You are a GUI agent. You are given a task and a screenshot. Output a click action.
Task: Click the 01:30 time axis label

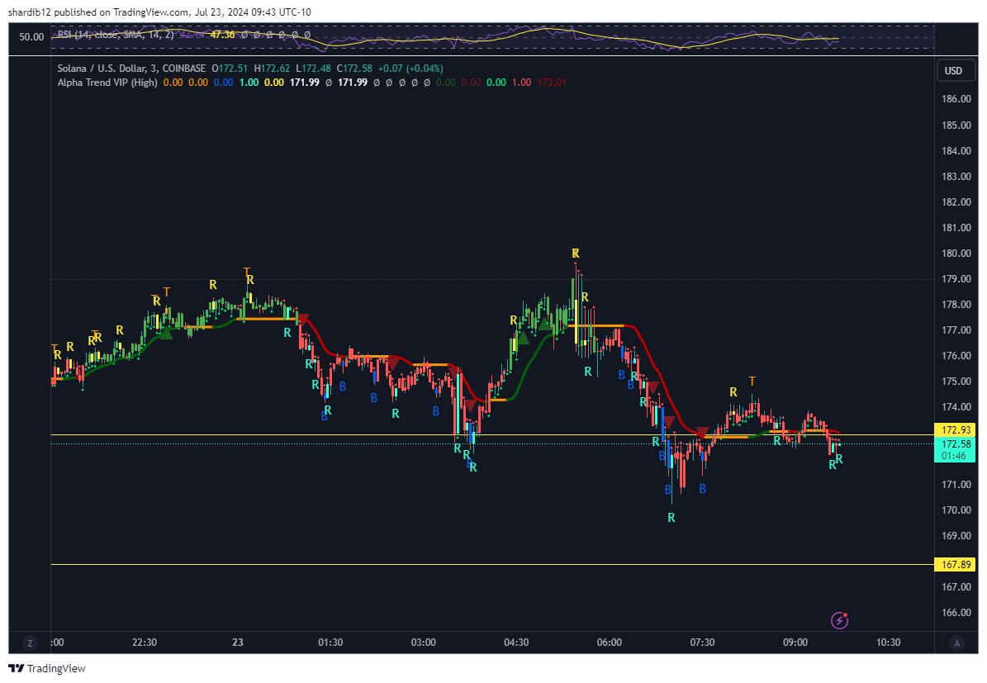coord(330,643)
